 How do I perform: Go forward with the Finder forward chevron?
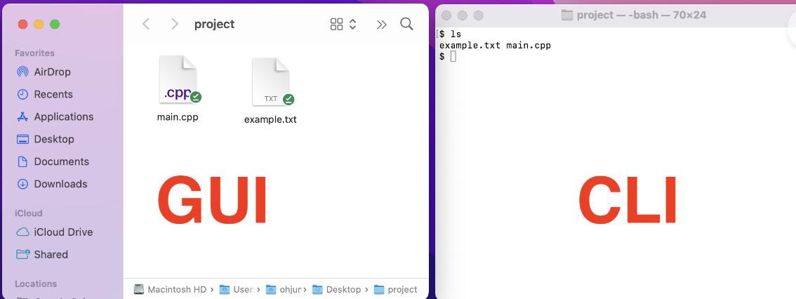coord(175,24)
